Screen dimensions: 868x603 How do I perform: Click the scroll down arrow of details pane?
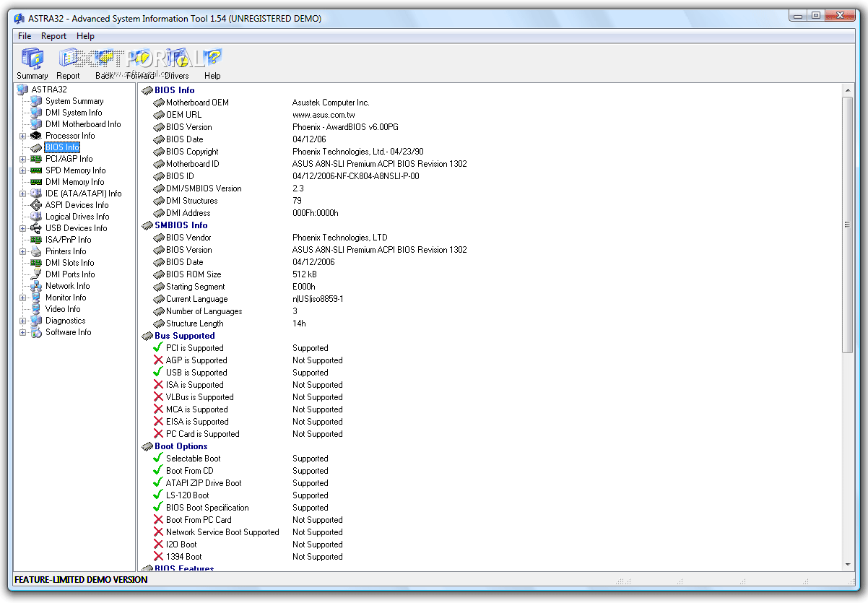[848, 565]
